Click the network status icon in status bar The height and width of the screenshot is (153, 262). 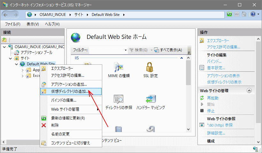[x=256, y=149]
